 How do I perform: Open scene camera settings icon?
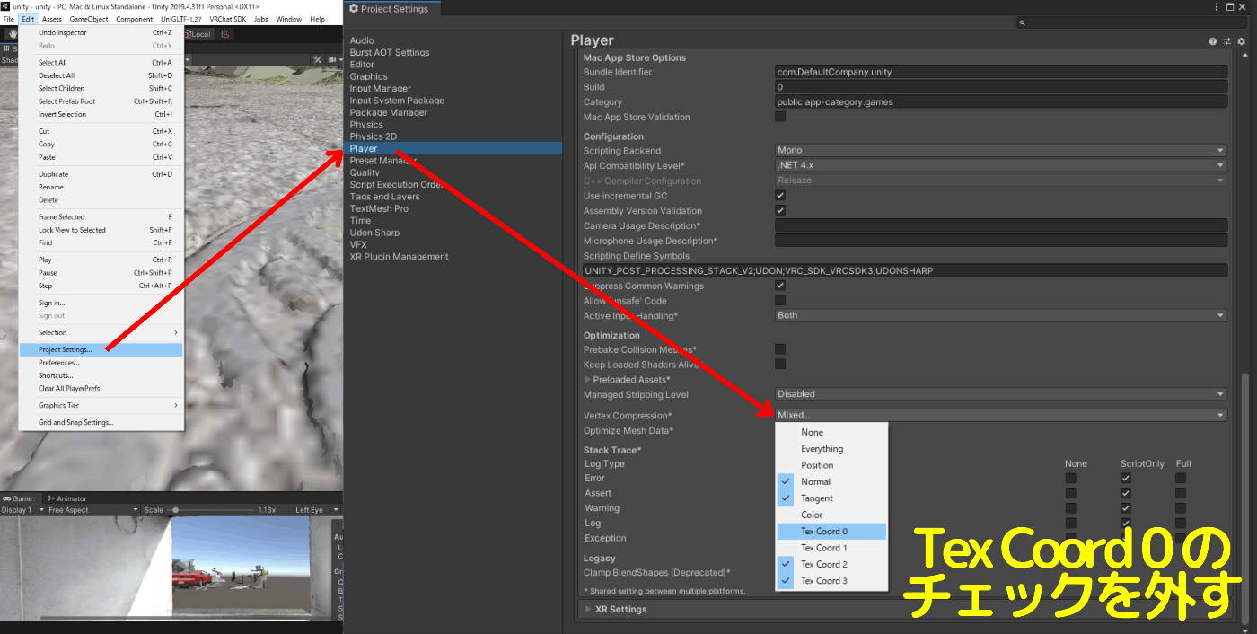point(331,60)
